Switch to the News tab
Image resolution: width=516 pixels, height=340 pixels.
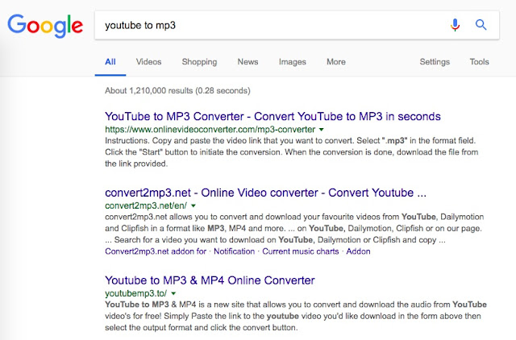tap(248, 62)
